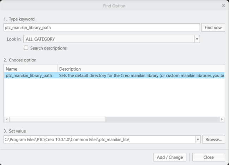The width and height of the screenshot is (229, 165).
Task: Click the description cell starting 'Sets the default directory'
Action: 141,76
